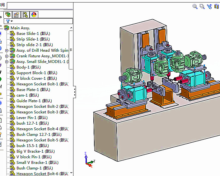
Task: Click the Main Assy. assembly icon
Action: [7, 28]
